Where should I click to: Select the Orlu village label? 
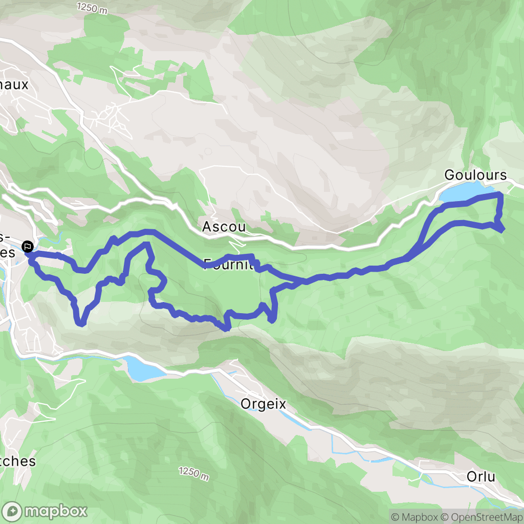pyautogui.click(x=481, y=476)
